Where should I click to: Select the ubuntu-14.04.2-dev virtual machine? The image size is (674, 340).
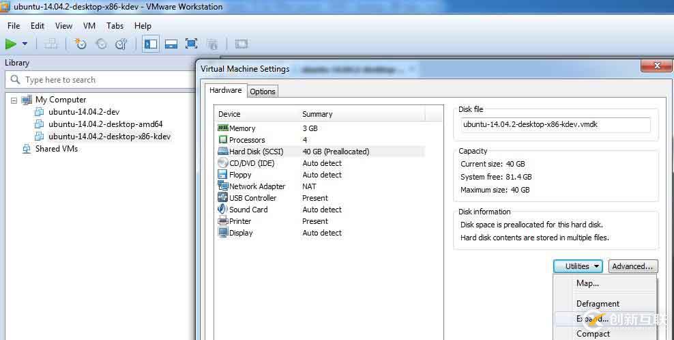tap(84, 112)
